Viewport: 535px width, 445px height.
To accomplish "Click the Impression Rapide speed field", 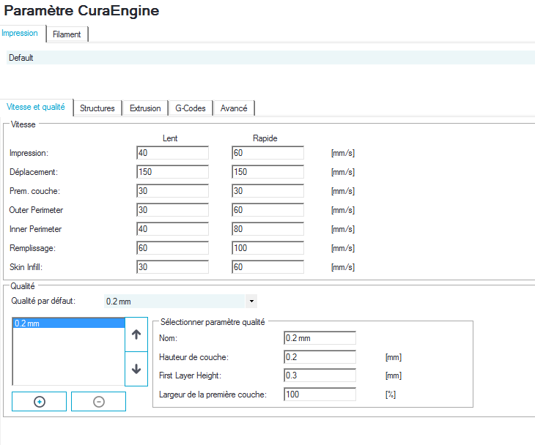I will [x=267, y=153].
